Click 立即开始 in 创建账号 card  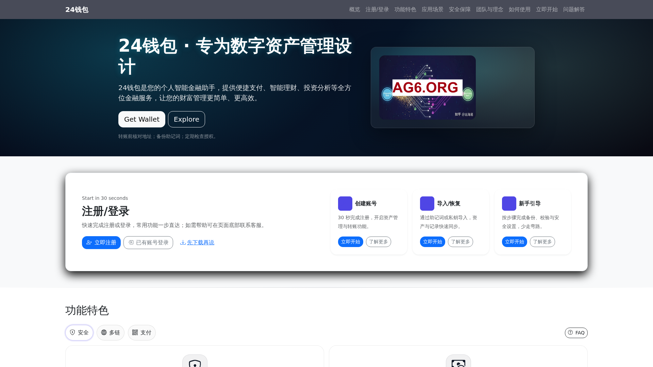tap(351, 242)
